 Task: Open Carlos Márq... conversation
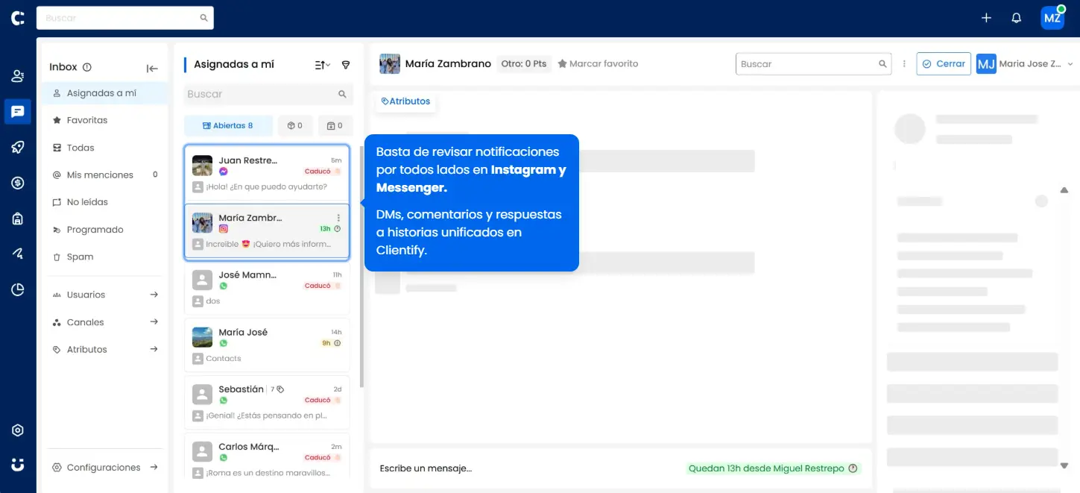pyautogui.click(x=267, y=456)
